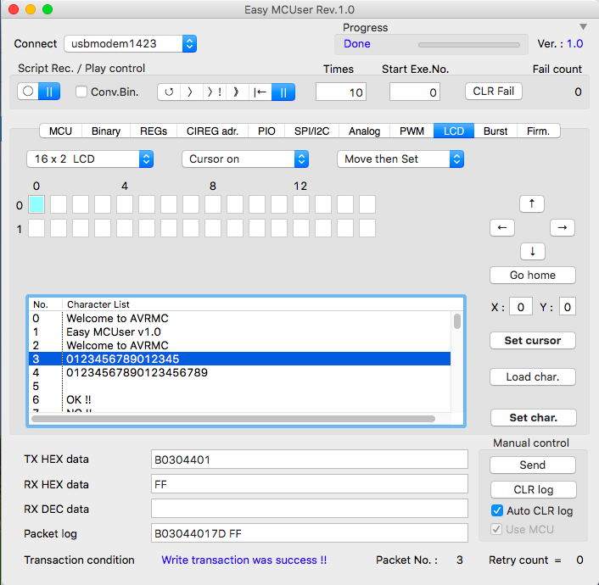Image resolution: width=599 pixels, height=585 pixels.
Task: Select empty list row number 5
Action: pyautogui.click(x=240, y=386)
